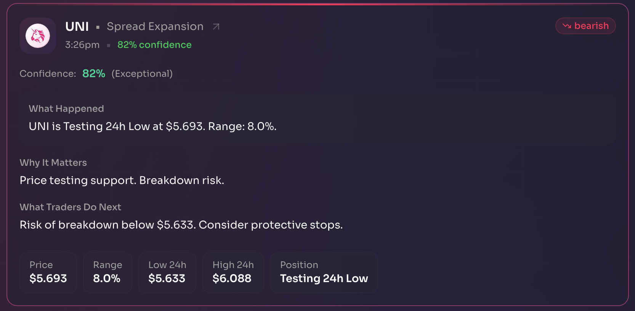Toggle the 82% confidence indicator

pyautogui.click(x=154, y=44)
